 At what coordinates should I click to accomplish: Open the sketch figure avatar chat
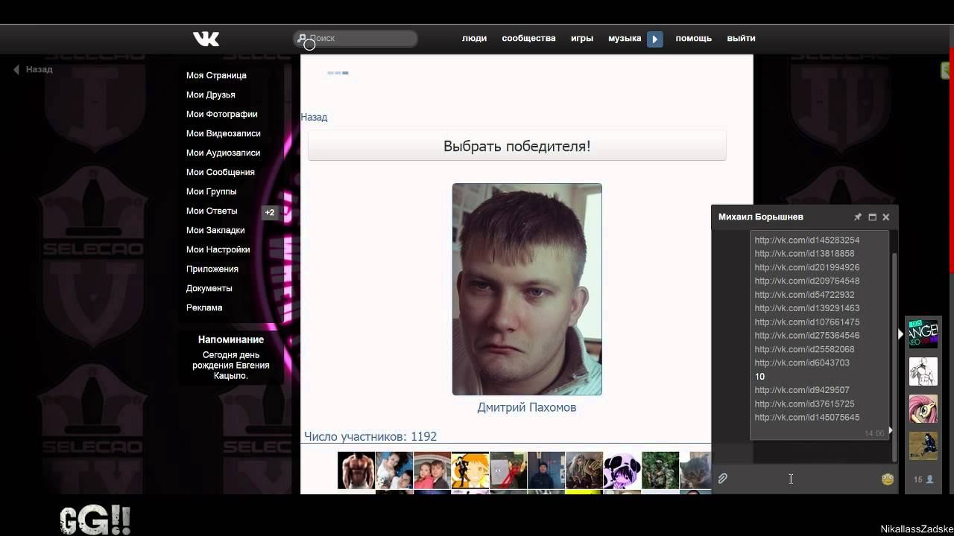(923, 371)
